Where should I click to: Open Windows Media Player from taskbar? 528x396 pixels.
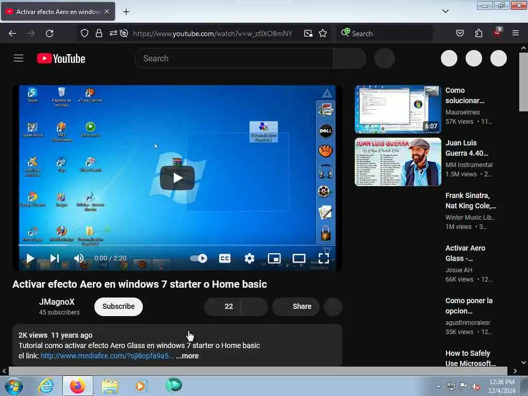click(141, 386)
